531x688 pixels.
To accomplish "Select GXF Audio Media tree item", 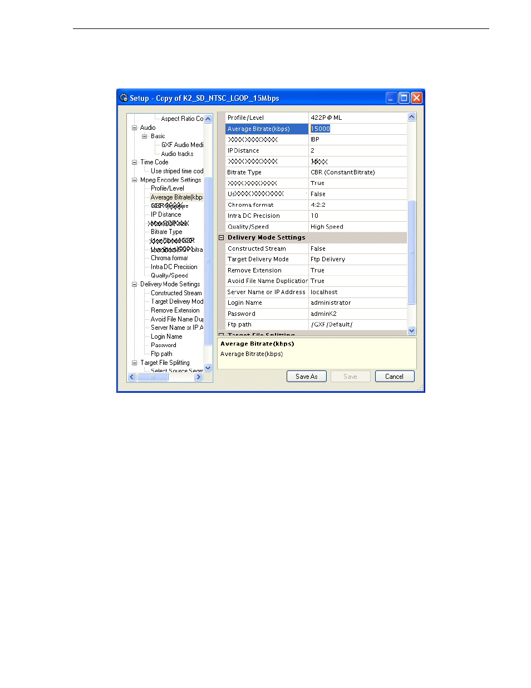I will [182, 145].
